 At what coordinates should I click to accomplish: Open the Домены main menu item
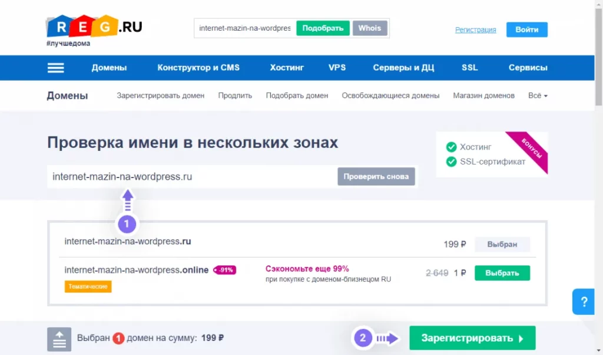pyautogui.click(x=109, y=68)
